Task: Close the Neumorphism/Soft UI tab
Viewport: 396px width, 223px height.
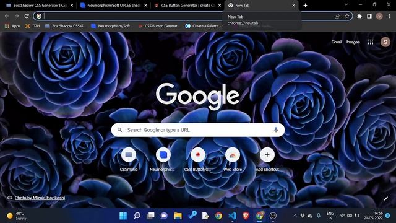Action: pos(146,6)
